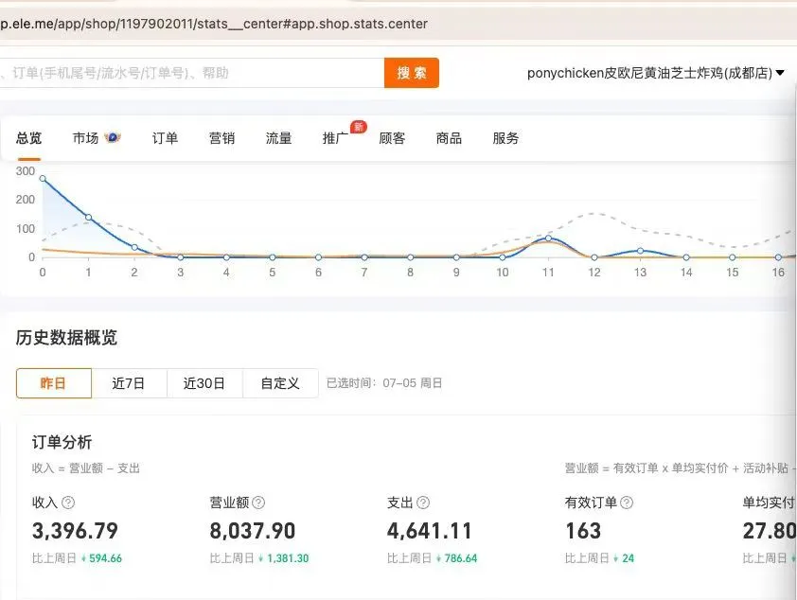
Task: Select the 自定义 time range
Action: [280, 383]
